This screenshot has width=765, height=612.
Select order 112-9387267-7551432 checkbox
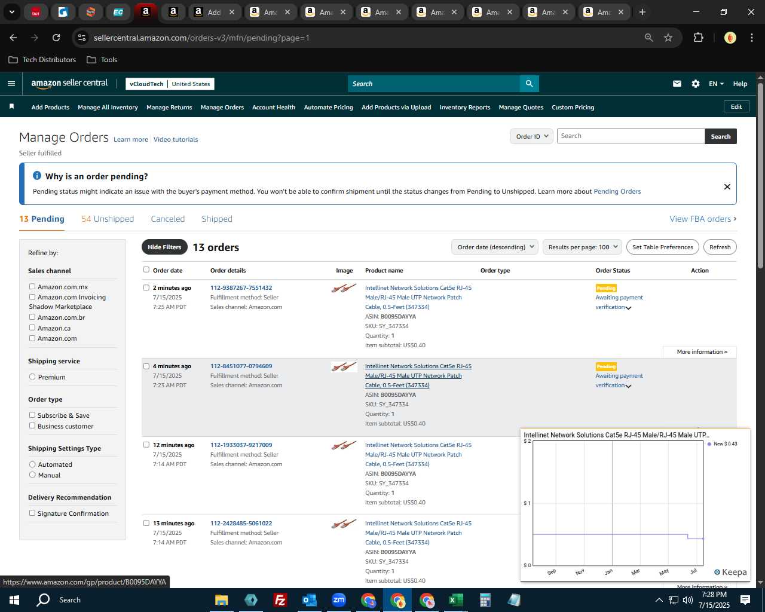(x=146, y=287)
